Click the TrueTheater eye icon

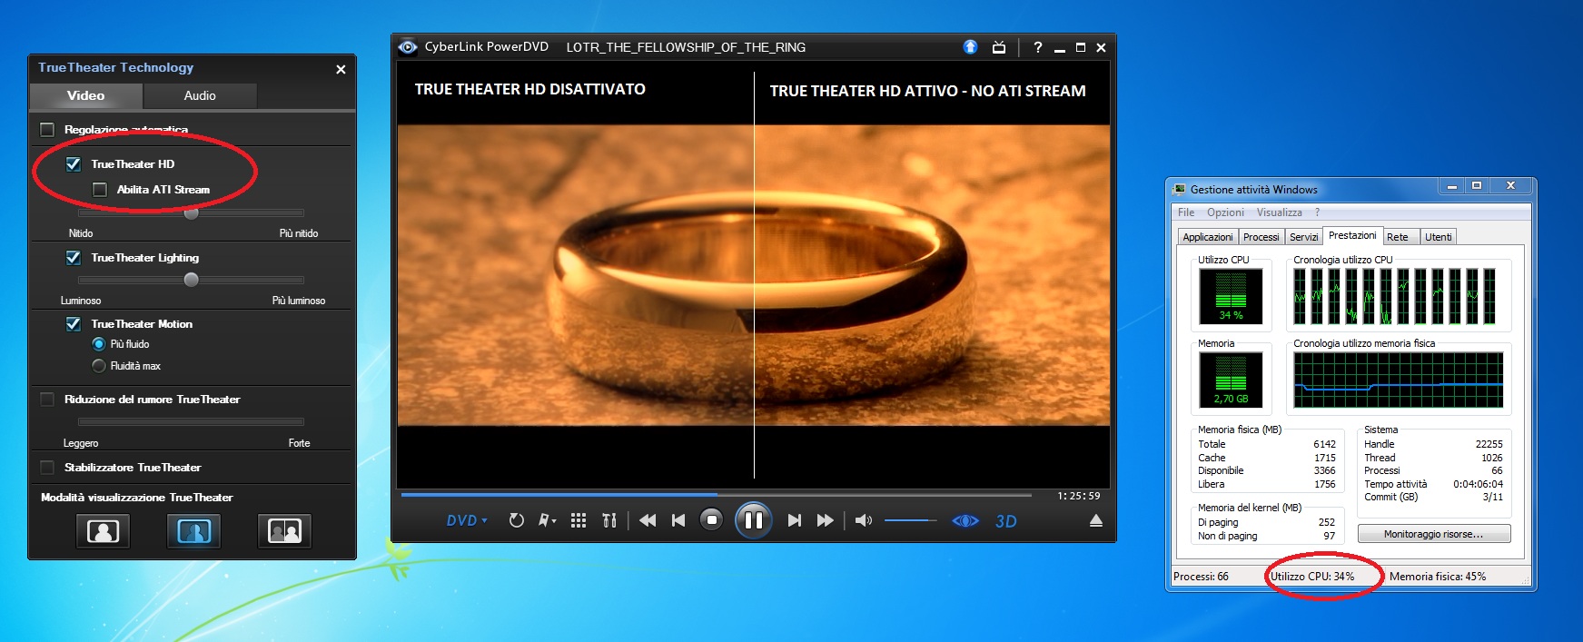pyautogui.click(x=965, y=520)
